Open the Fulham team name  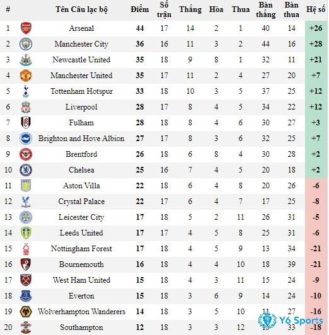point(81,123)
